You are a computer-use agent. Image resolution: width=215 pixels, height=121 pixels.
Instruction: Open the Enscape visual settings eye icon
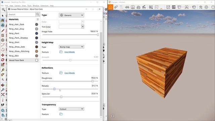click(x=201, y=7)
